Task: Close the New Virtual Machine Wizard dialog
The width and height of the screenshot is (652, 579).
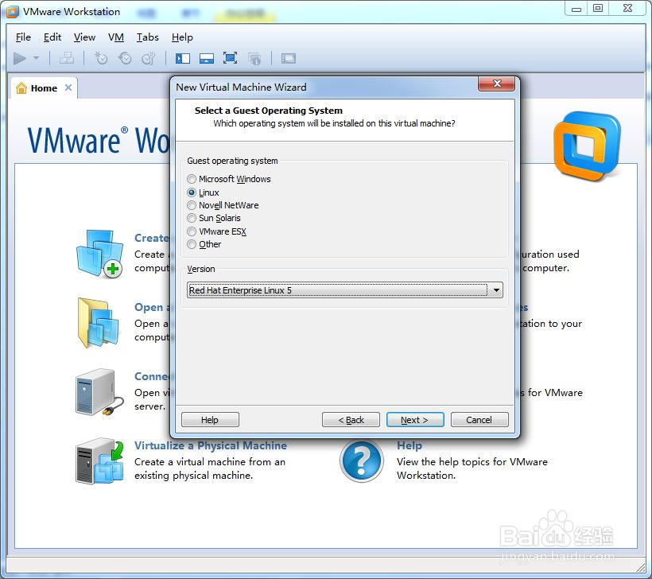Action: 496,84
